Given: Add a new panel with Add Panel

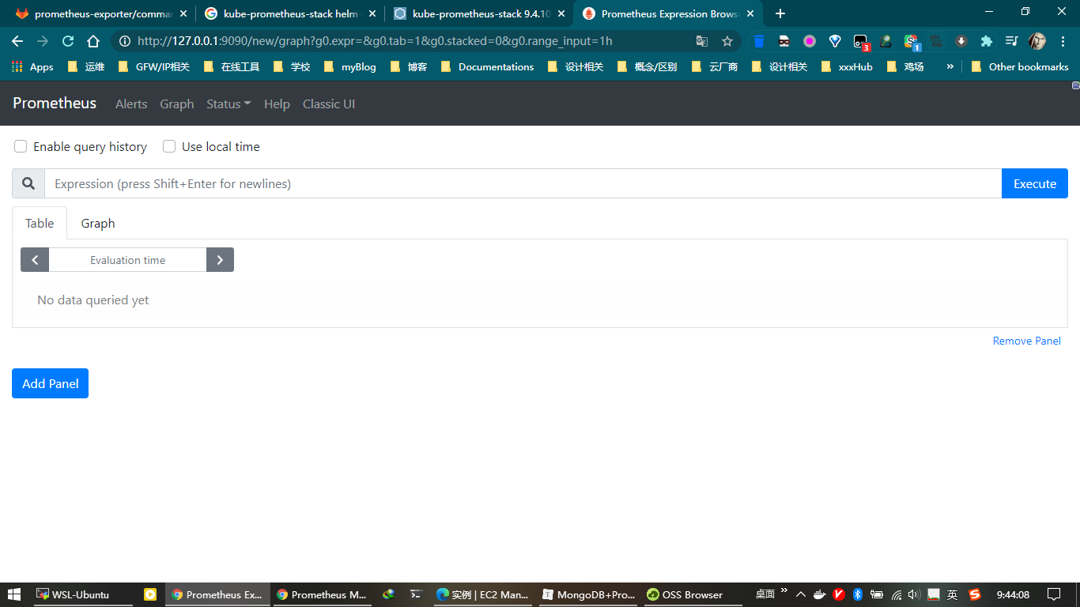Looking at the screenshot, I should (x=51, y=383).
